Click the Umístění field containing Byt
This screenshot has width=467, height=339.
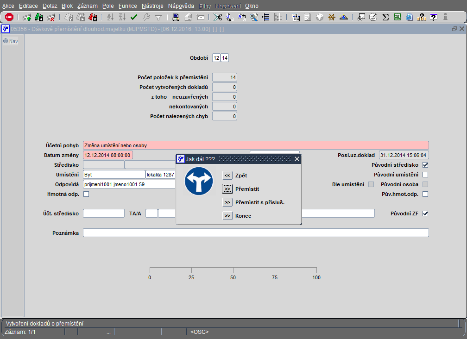click(x=114, y=175)
